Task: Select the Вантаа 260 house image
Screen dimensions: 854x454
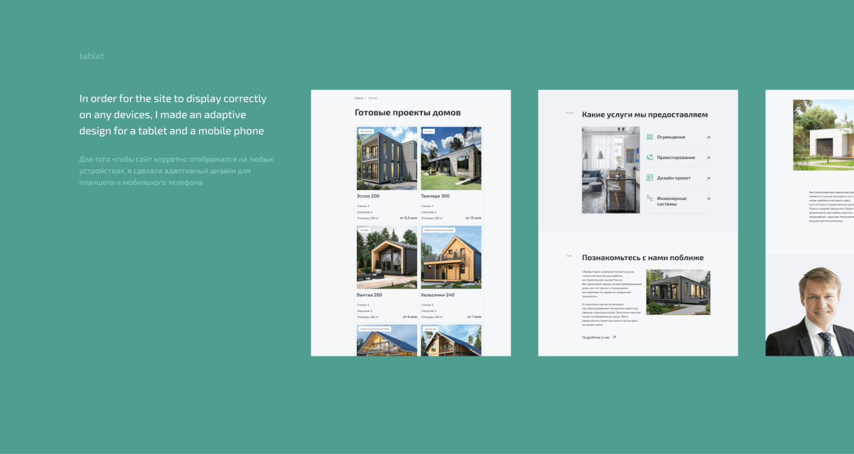Action: (x=387, y=257)
